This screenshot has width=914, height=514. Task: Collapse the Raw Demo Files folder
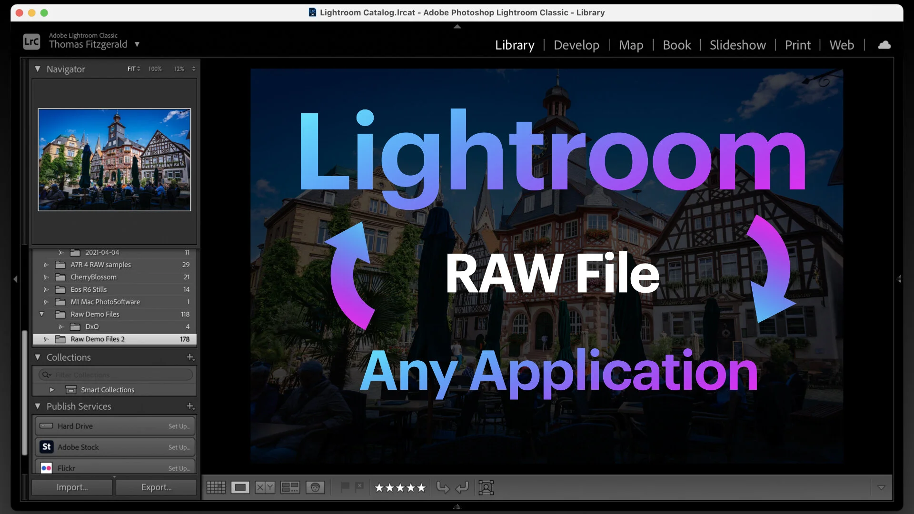[x=41, y=314]
